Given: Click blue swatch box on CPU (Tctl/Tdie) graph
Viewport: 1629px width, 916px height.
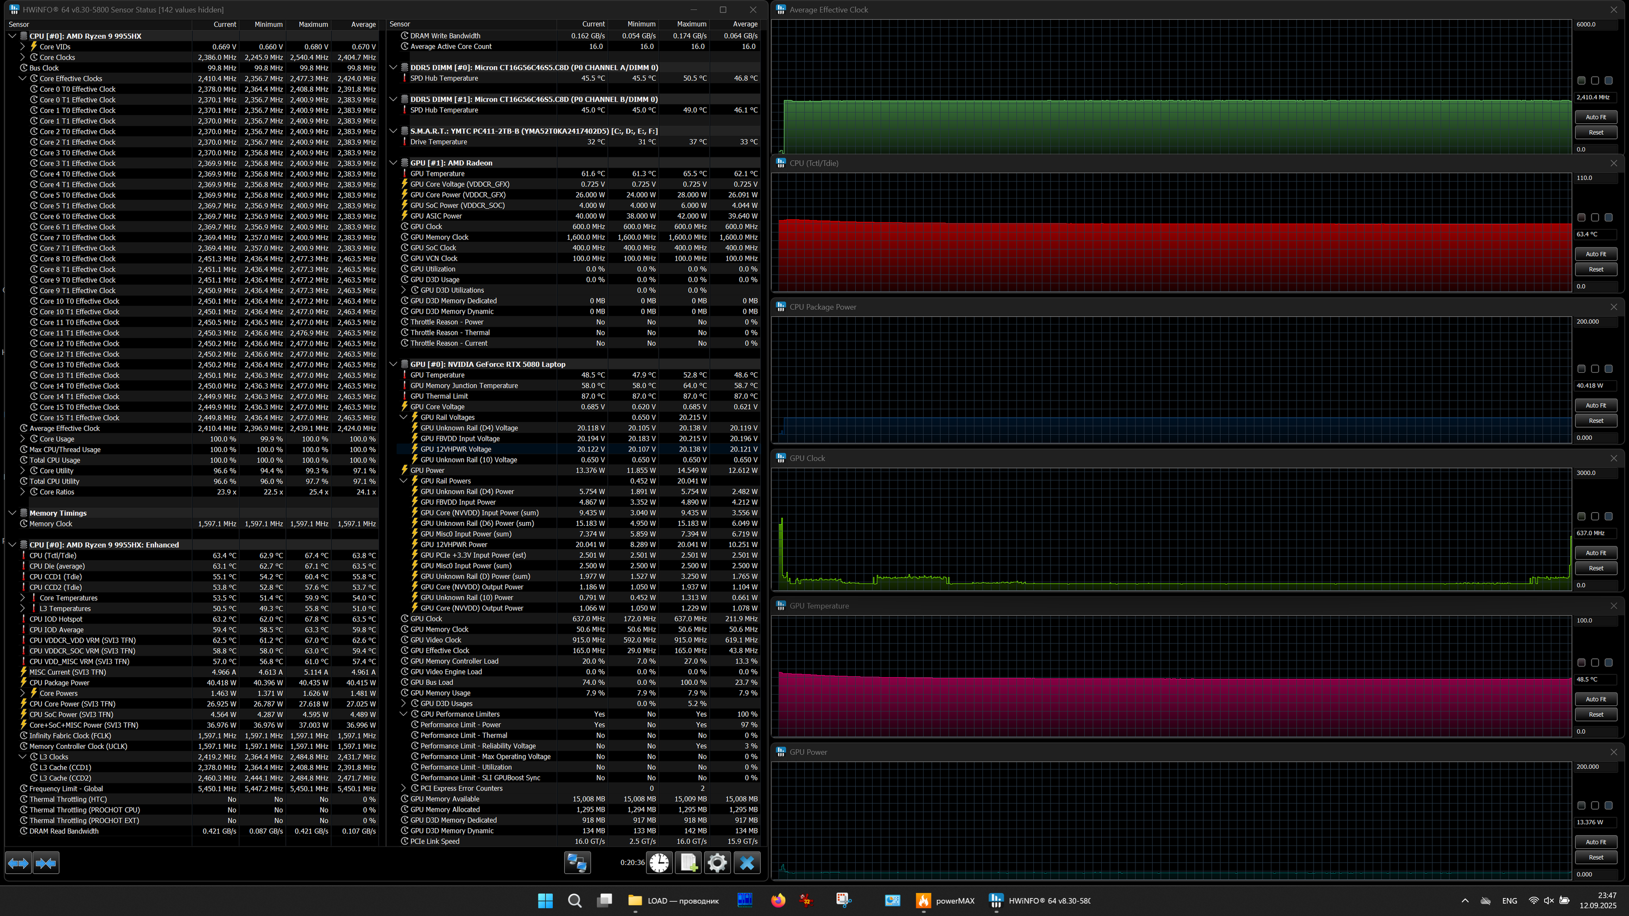Looking at the screenshot, I should tap(1609, 218).
